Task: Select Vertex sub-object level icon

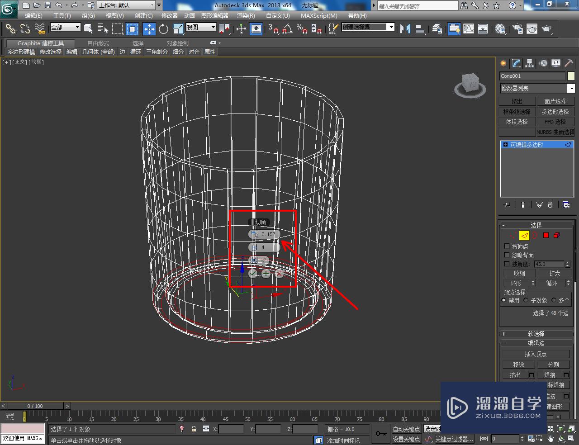Action: [x=513, y=235]
